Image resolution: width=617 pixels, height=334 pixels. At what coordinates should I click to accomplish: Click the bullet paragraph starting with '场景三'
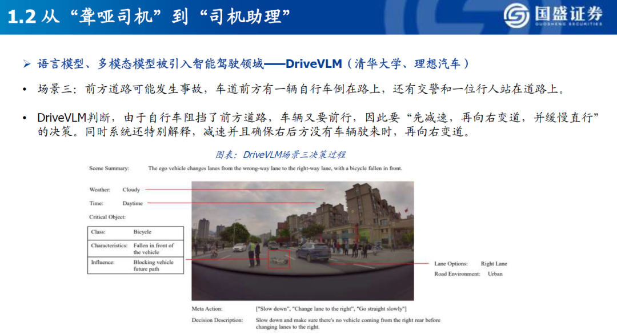(302, 89)
